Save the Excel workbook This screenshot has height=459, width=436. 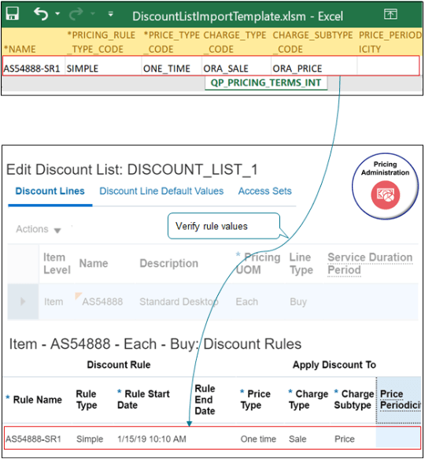point(13,13)
